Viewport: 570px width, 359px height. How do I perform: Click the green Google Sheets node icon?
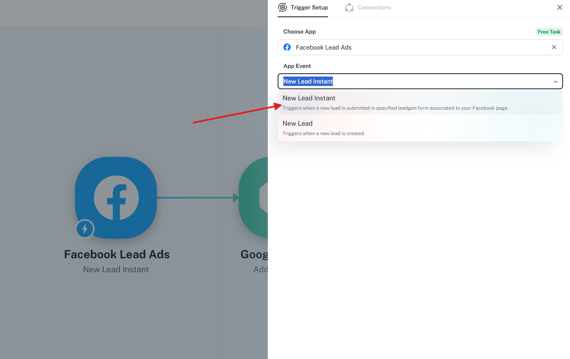(x=253, y=198)
